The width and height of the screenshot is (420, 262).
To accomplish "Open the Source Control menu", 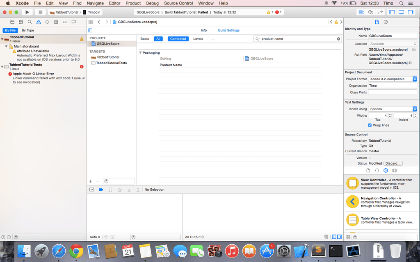I will tap(178, 3).
